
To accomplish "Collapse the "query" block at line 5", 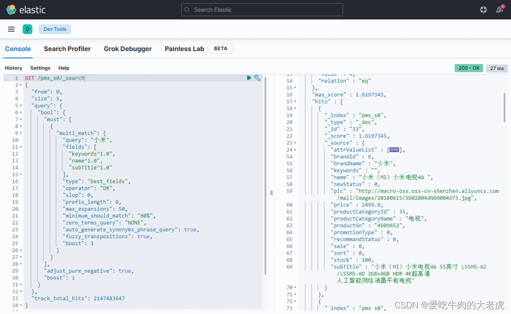I will (21, 106).
